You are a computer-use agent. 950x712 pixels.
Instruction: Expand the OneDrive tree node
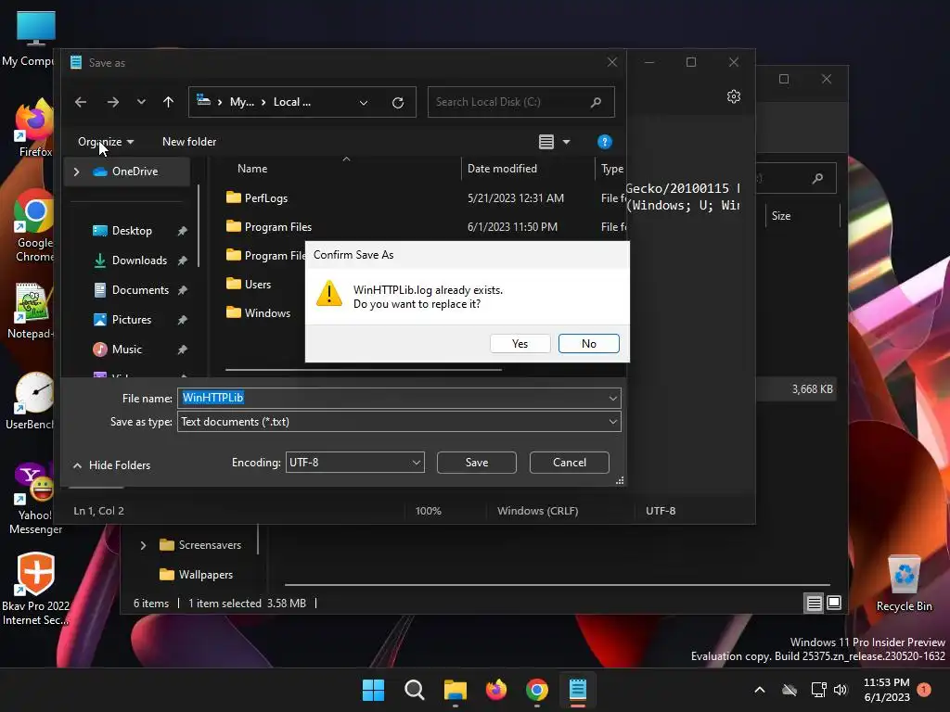click(x=77, y=172)
